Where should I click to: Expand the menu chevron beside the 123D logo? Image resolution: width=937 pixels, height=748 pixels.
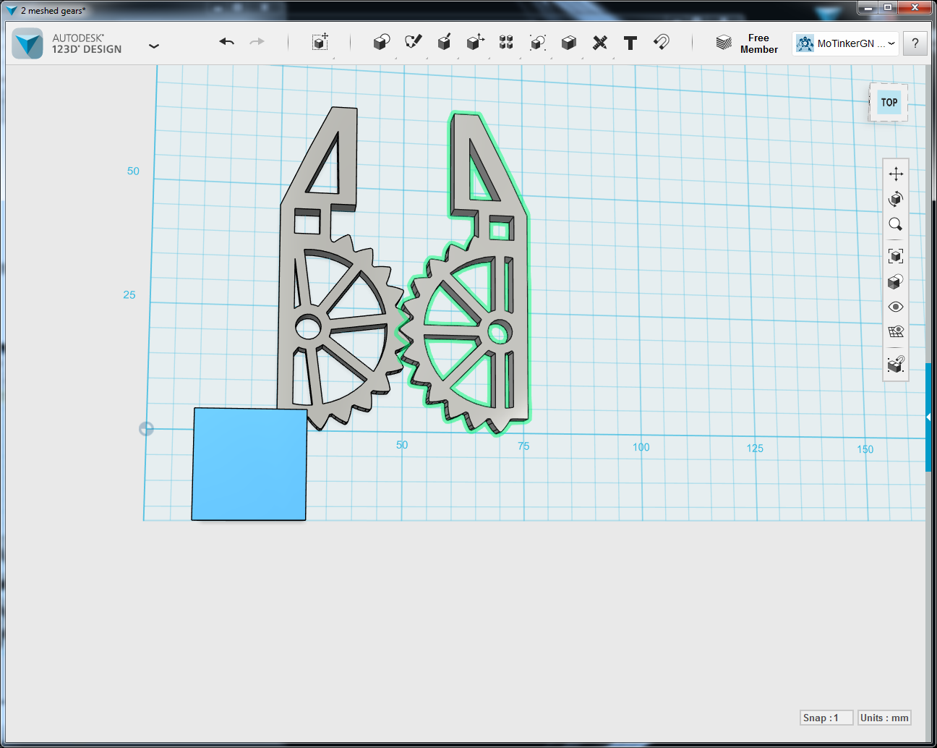(x=154, y=45)
